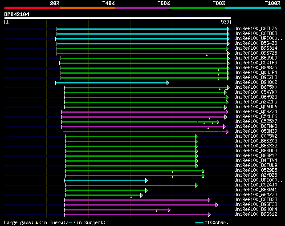Open hit UniRef100_B9EZH8
The image size is (285, 226).
coord(256,78)
